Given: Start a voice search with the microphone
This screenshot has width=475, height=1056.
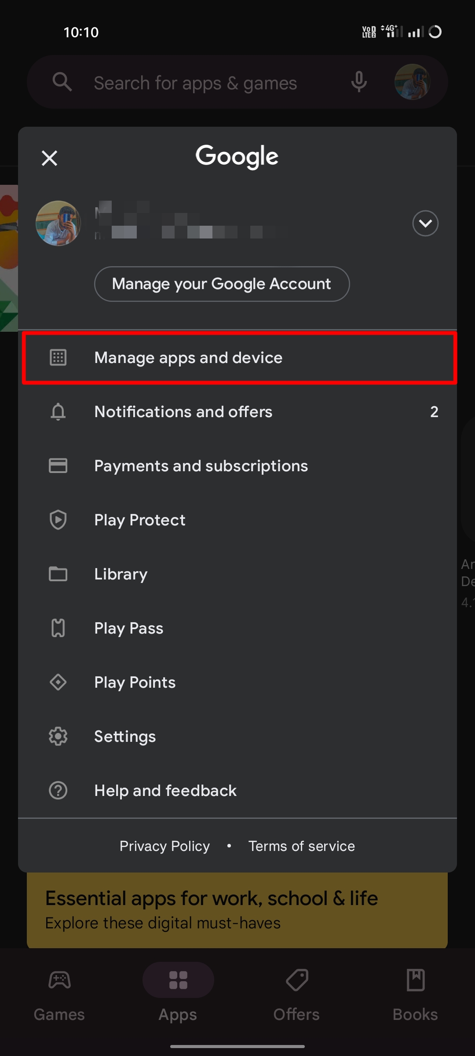Looking at the screenshot, I should coord(359,82).
